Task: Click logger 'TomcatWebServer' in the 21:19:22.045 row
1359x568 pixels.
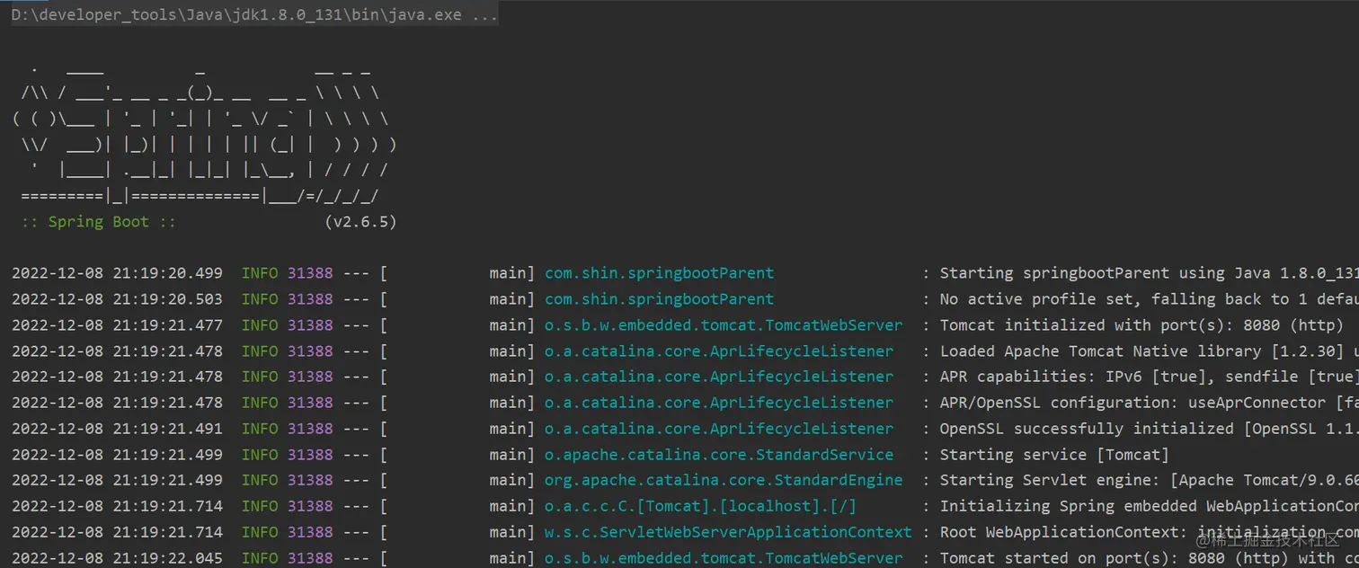Action: [724, 558]
